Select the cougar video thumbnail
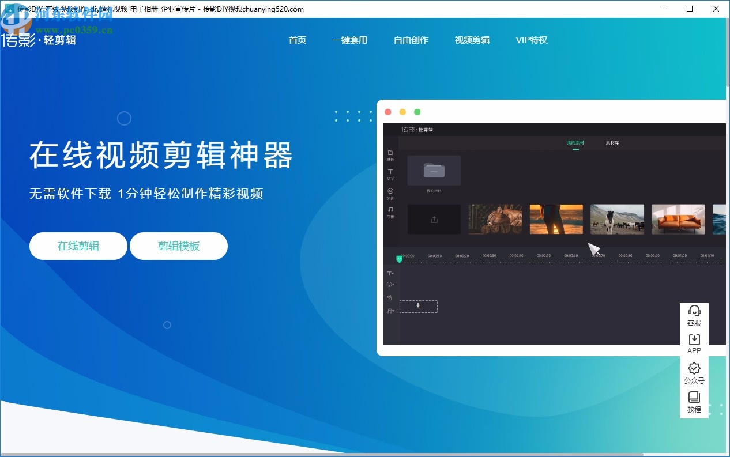730x457 pixels. tap(495, 219)
